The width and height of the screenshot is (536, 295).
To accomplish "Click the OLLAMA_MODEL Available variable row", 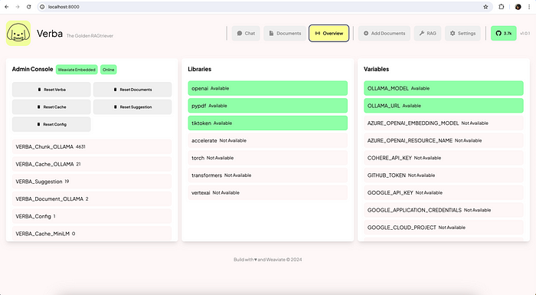I will click(443, 88).
